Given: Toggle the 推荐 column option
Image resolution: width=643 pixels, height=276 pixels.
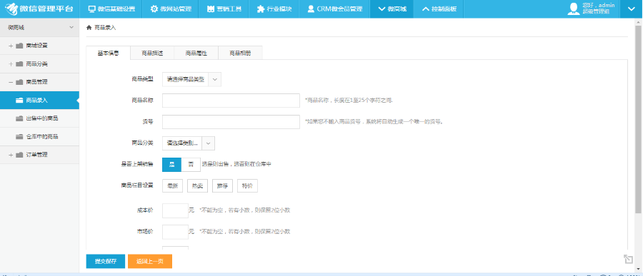Looking at the screenshot, I should pos(223,186).
